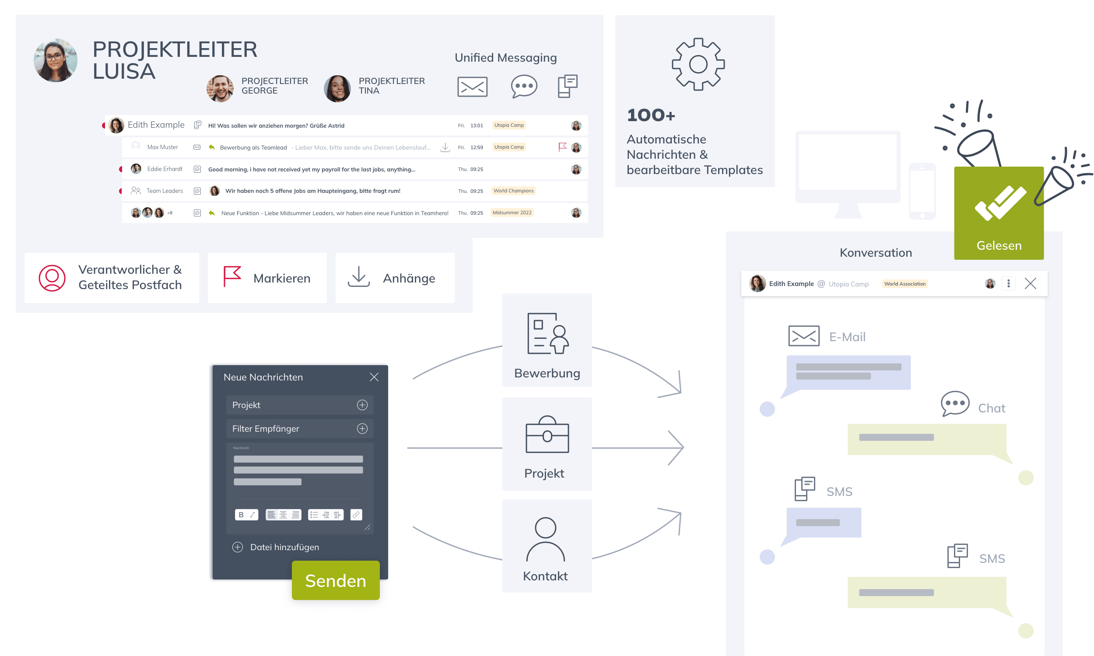This screenshot has height=656, width=1094.
Task: Expand the Filter Empfänger plus icon
Action: coord(362,428)
